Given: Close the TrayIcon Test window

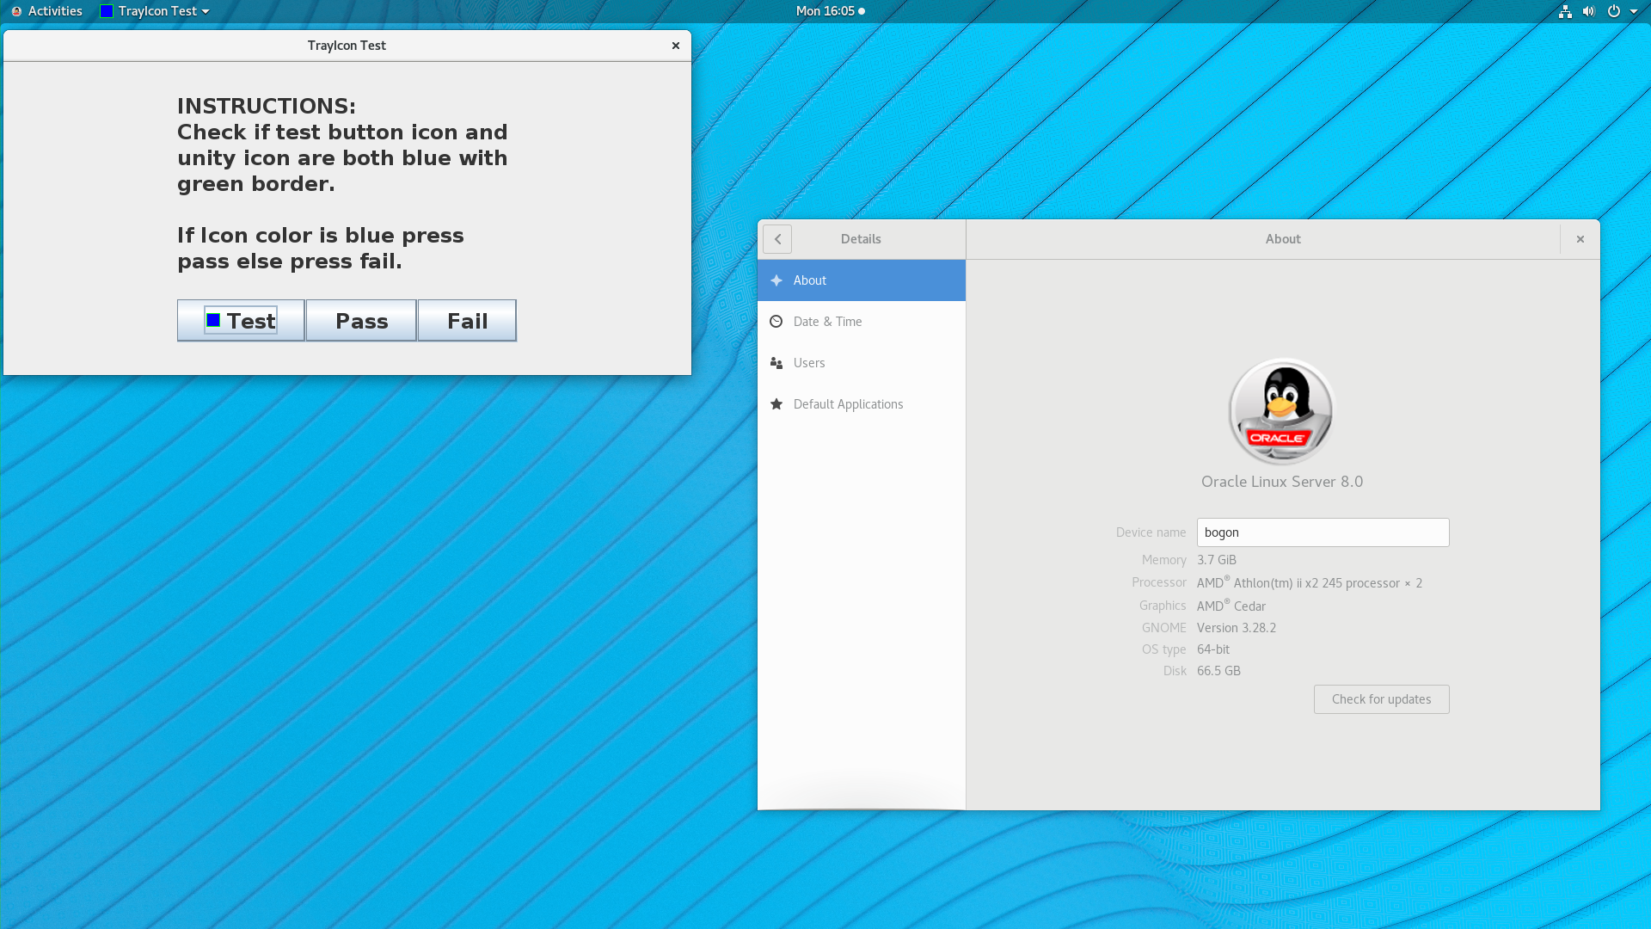Looking at the screenshot, I should [676, 46].
